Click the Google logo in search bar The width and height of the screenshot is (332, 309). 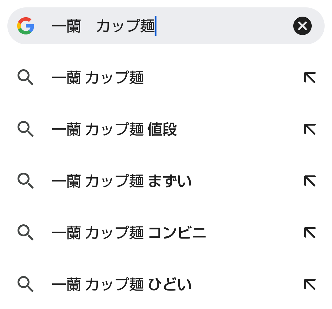point(26,26)
